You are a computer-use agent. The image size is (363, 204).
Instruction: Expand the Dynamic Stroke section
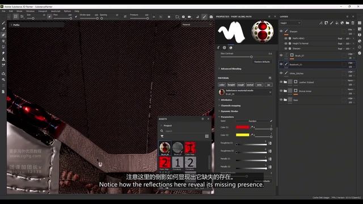tap(228, 111)
